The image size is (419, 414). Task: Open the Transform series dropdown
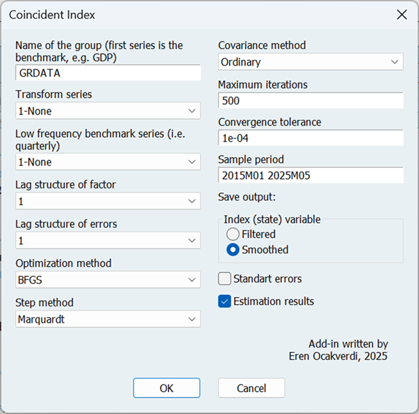(x=107, y=111)
